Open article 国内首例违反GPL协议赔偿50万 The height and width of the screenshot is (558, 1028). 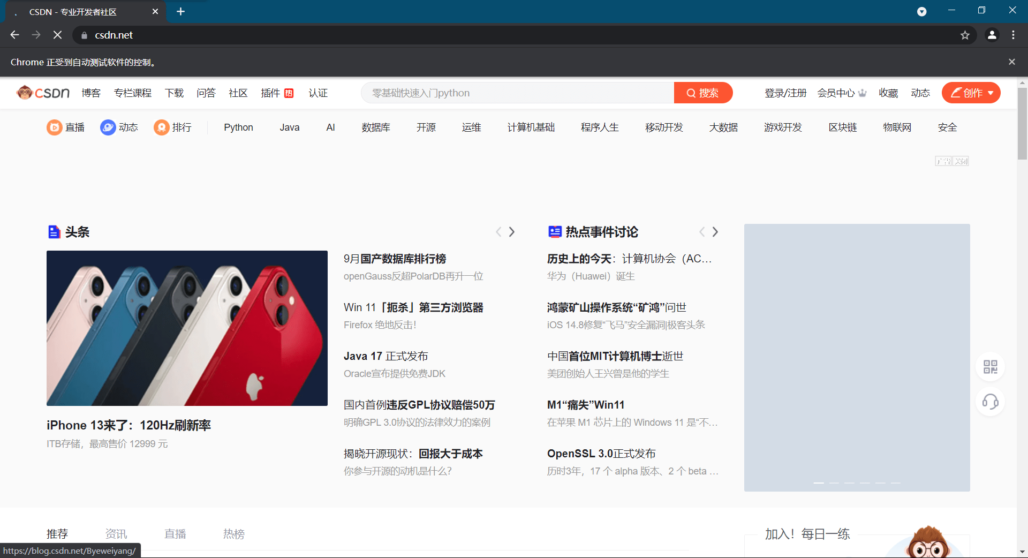[419, 405]
